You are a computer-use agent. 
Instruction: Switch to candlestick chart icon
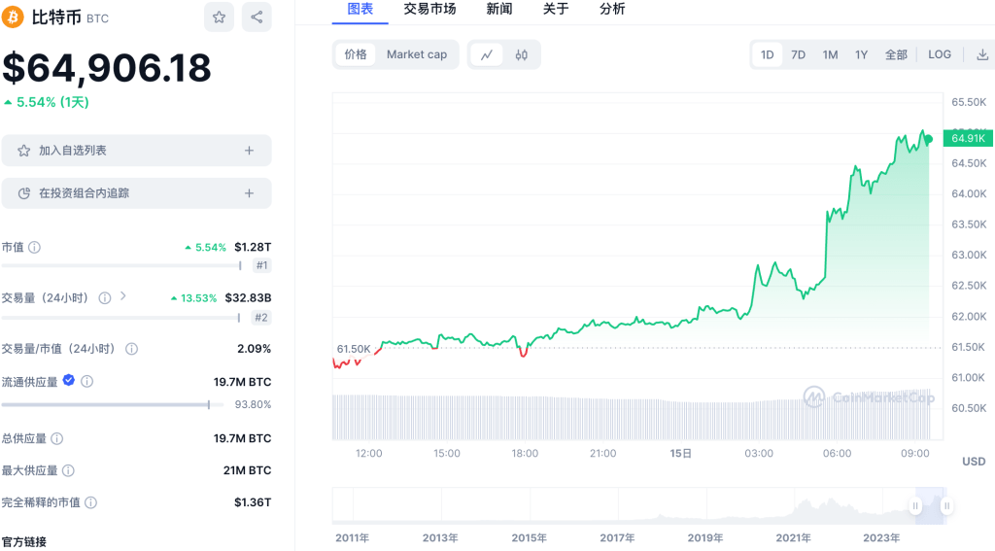click(x=521, y=54)
